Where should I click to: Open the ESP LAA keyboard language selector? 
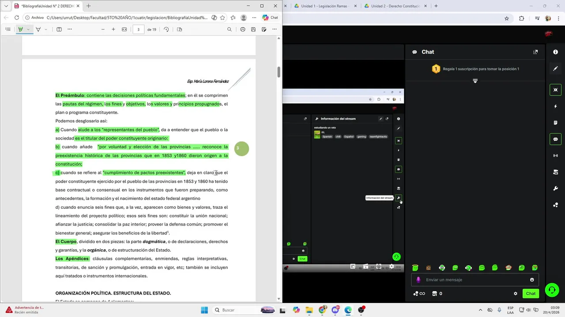[x=510, y=310]
